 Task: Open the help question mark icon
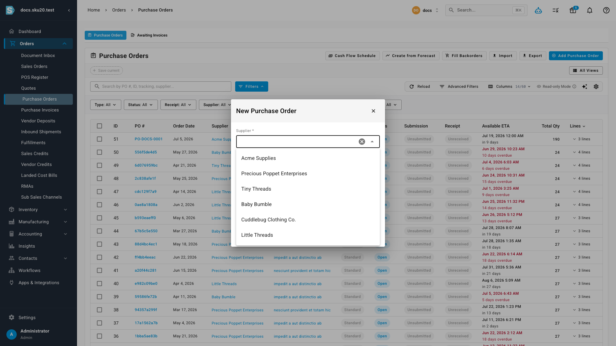click(606, 10)
